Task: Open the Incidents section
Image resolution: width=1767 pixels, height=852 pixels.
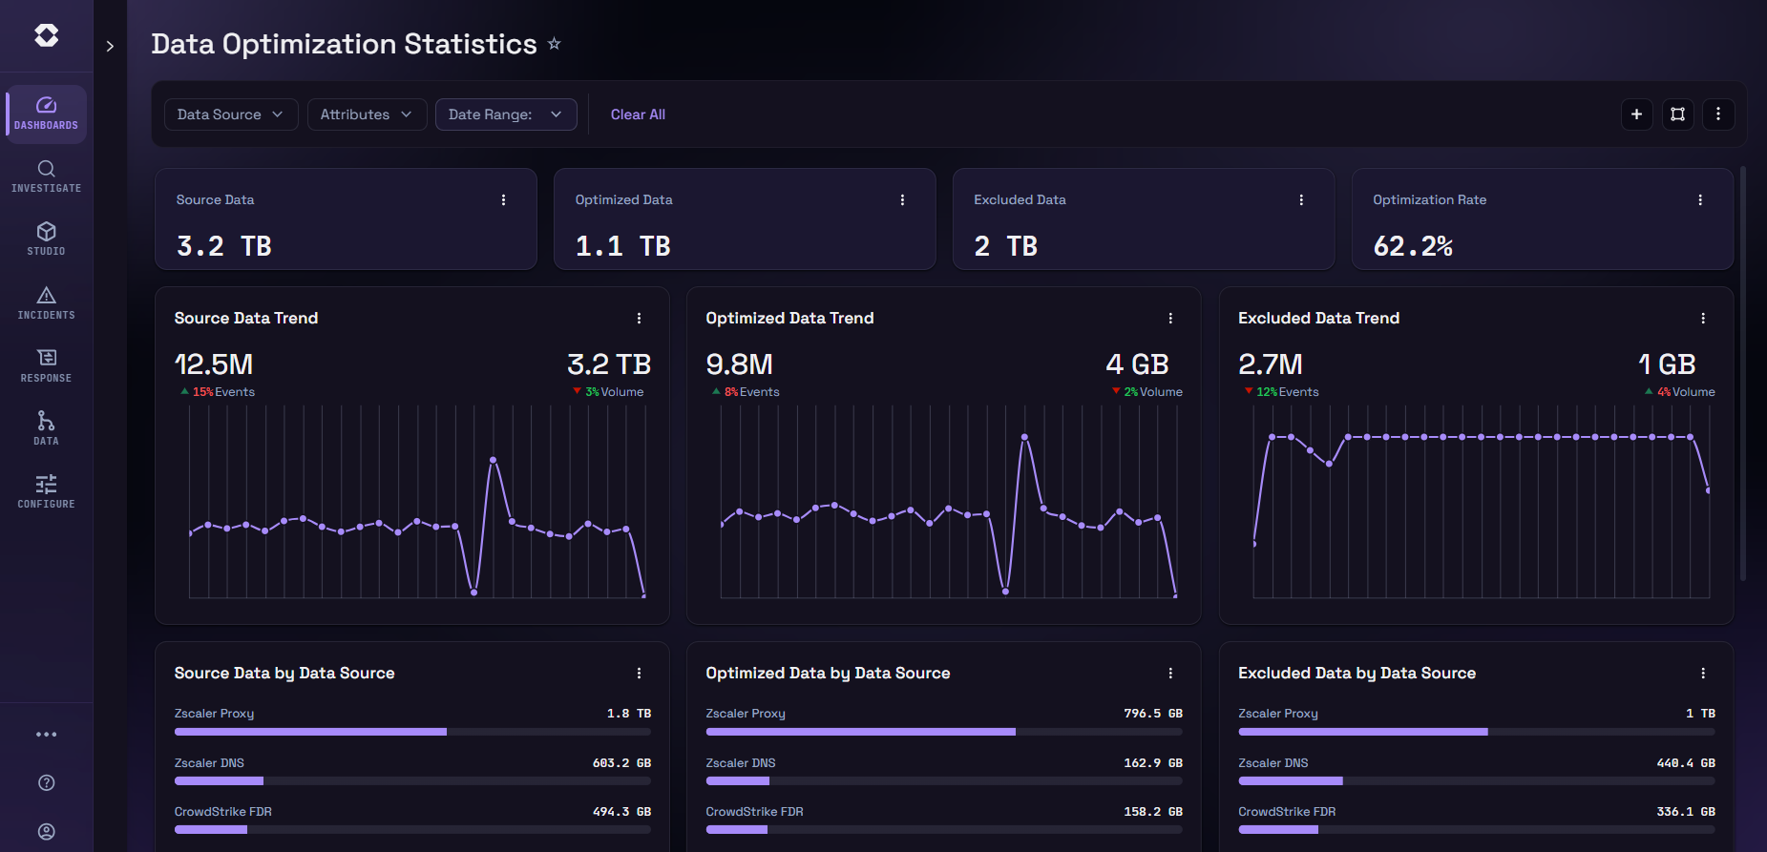Action: tap(46, 302)
